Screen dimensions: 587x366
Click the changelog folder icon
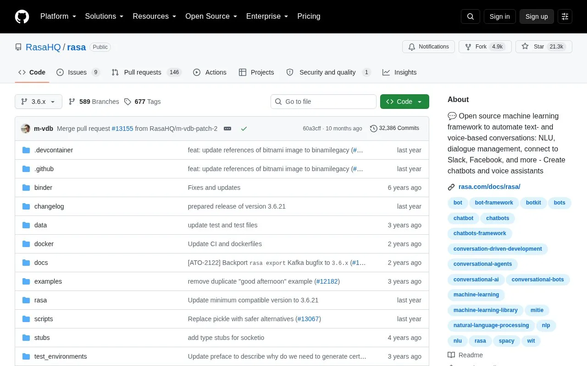click(x=26, y=206)
